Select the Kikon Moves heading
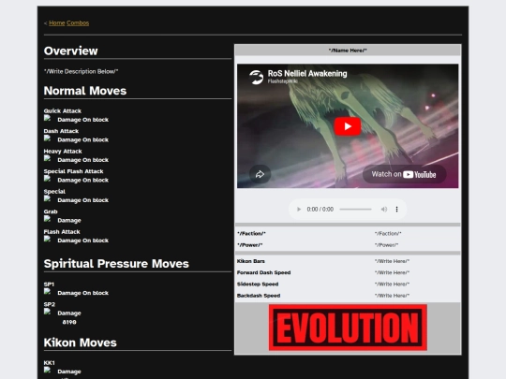Image resolution: width=506 pixels, height=379 pixels. 80,343
